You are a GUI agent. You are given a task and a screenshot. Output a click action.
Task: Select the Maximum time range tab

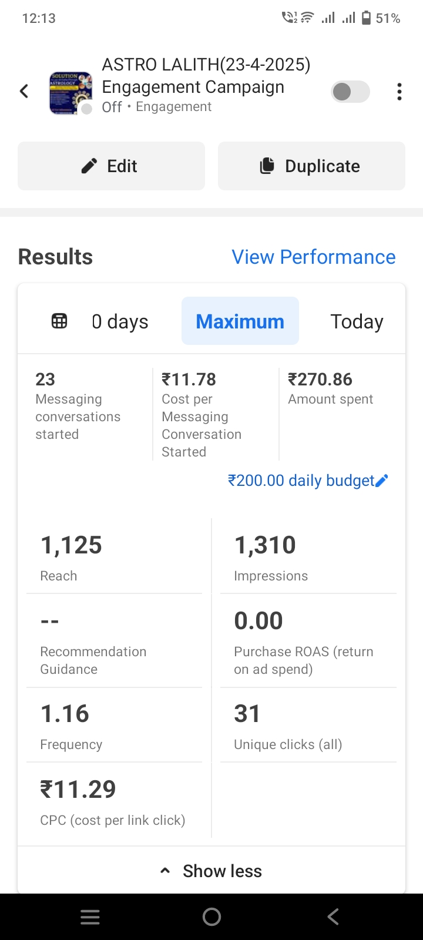[240, 321]
